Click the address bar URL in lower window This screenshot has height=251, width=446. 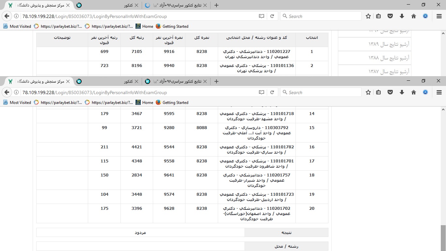[95, 92]
